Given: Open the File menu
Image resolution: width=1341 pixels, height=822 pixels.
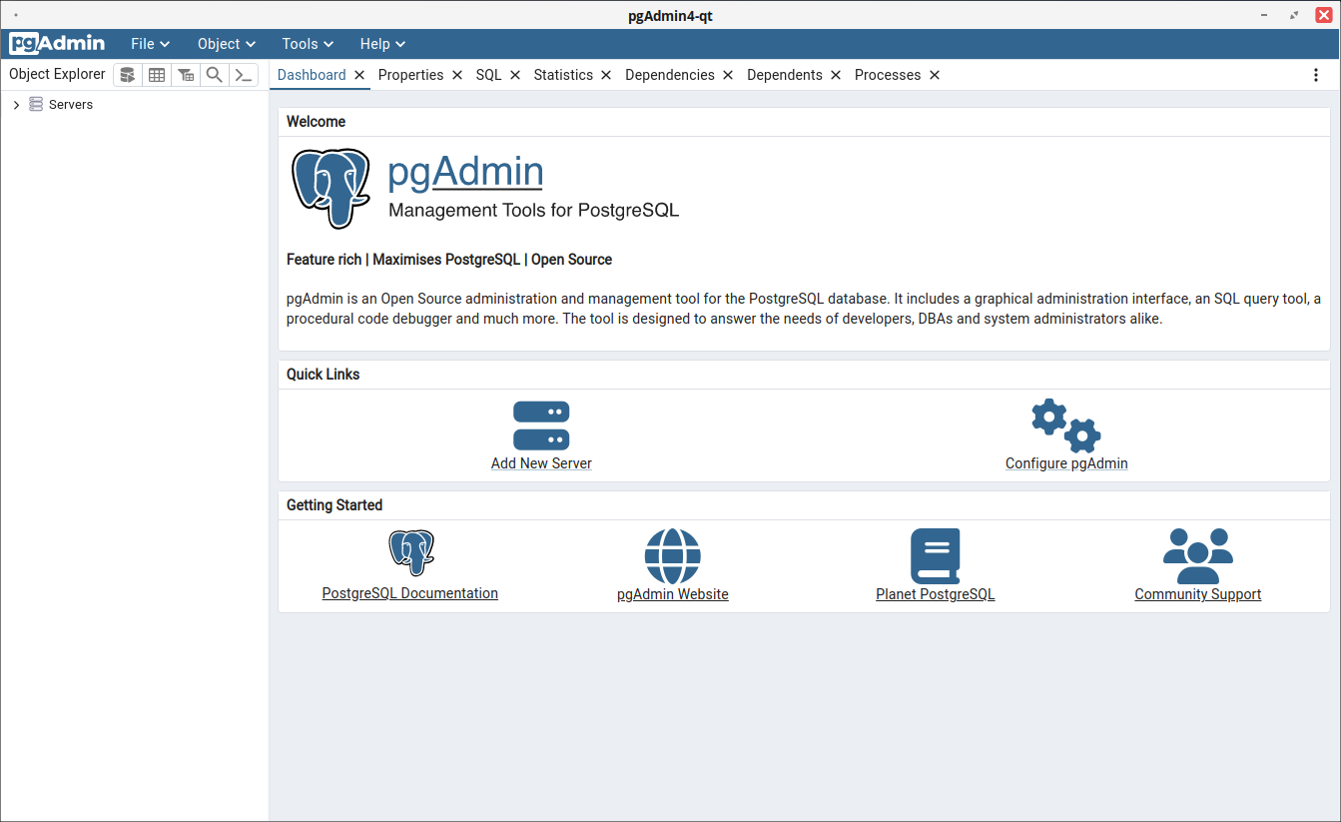Looking at the screenshot, I should 151,44.
